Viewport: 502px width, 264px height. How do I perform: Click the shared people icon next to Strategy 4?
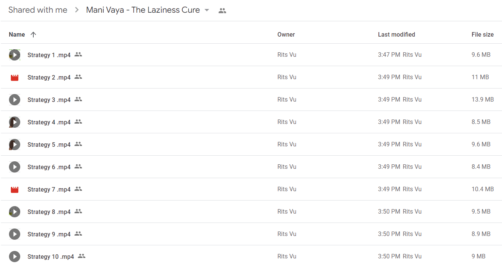[78, 122]
